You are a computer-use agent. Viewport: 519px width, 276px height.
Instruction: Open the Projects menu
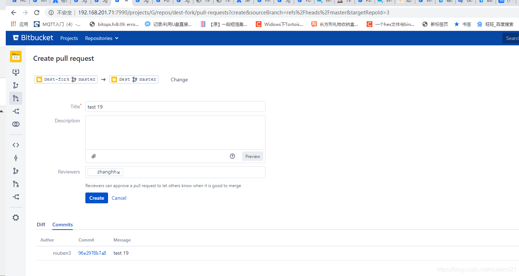(x=69, y=38)
